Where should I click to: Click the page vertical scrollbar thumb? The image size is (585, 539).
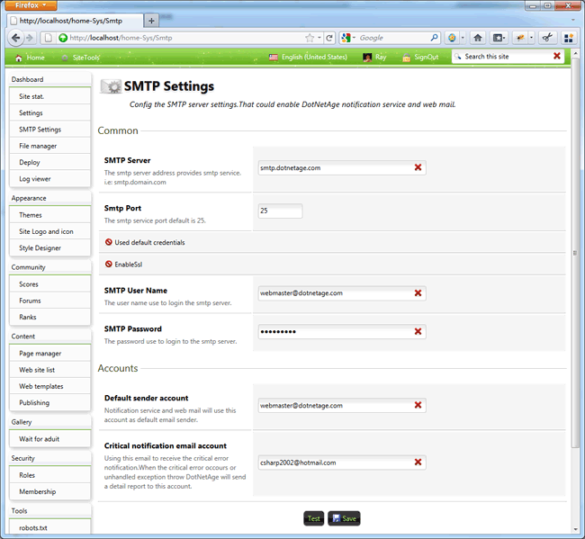click(x=575, y=254)
